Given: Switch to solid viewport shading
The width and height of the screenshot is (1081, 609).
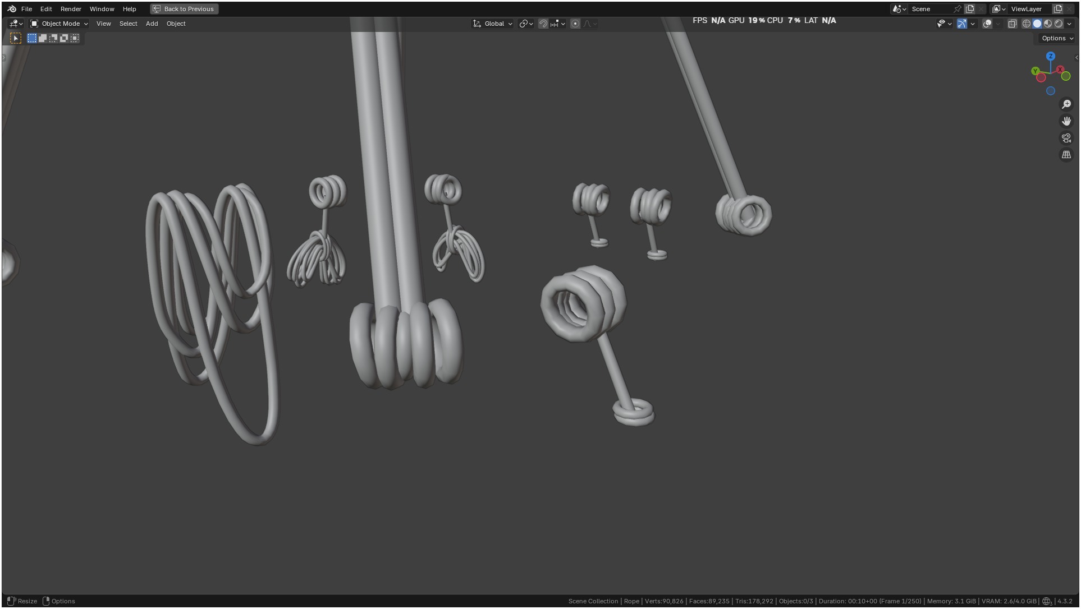Looking at the screenshot, I should 1037,24.
